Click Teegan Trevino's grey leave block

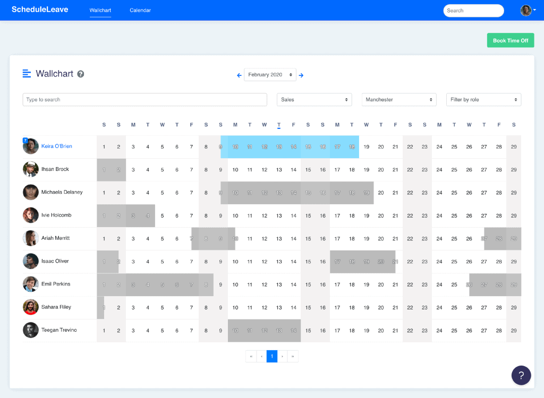click(264, 331)
